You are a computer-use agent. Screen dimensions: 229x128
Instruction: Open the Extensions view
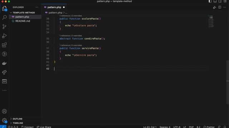point(4,45)
